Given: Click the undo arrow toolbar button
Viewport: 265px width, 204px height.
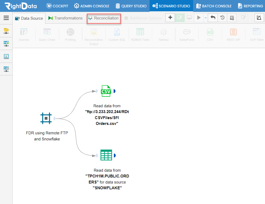Looking at the screenshot, I should click(x=213, y=18).
